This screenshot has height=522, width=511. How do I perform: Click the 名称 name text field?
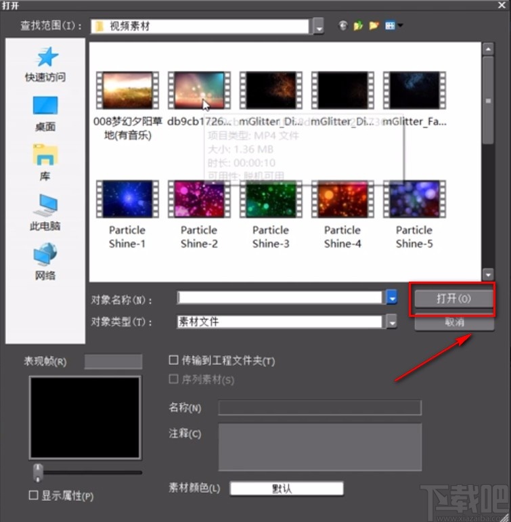click(x=320, y=408)
